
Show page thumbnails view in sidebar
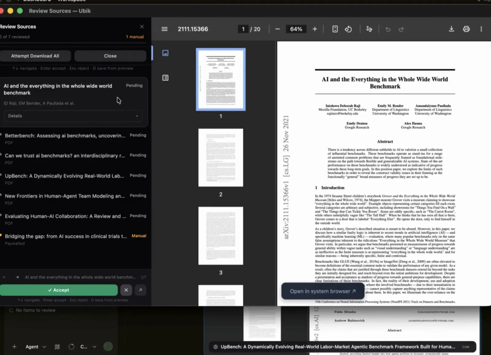165,53
